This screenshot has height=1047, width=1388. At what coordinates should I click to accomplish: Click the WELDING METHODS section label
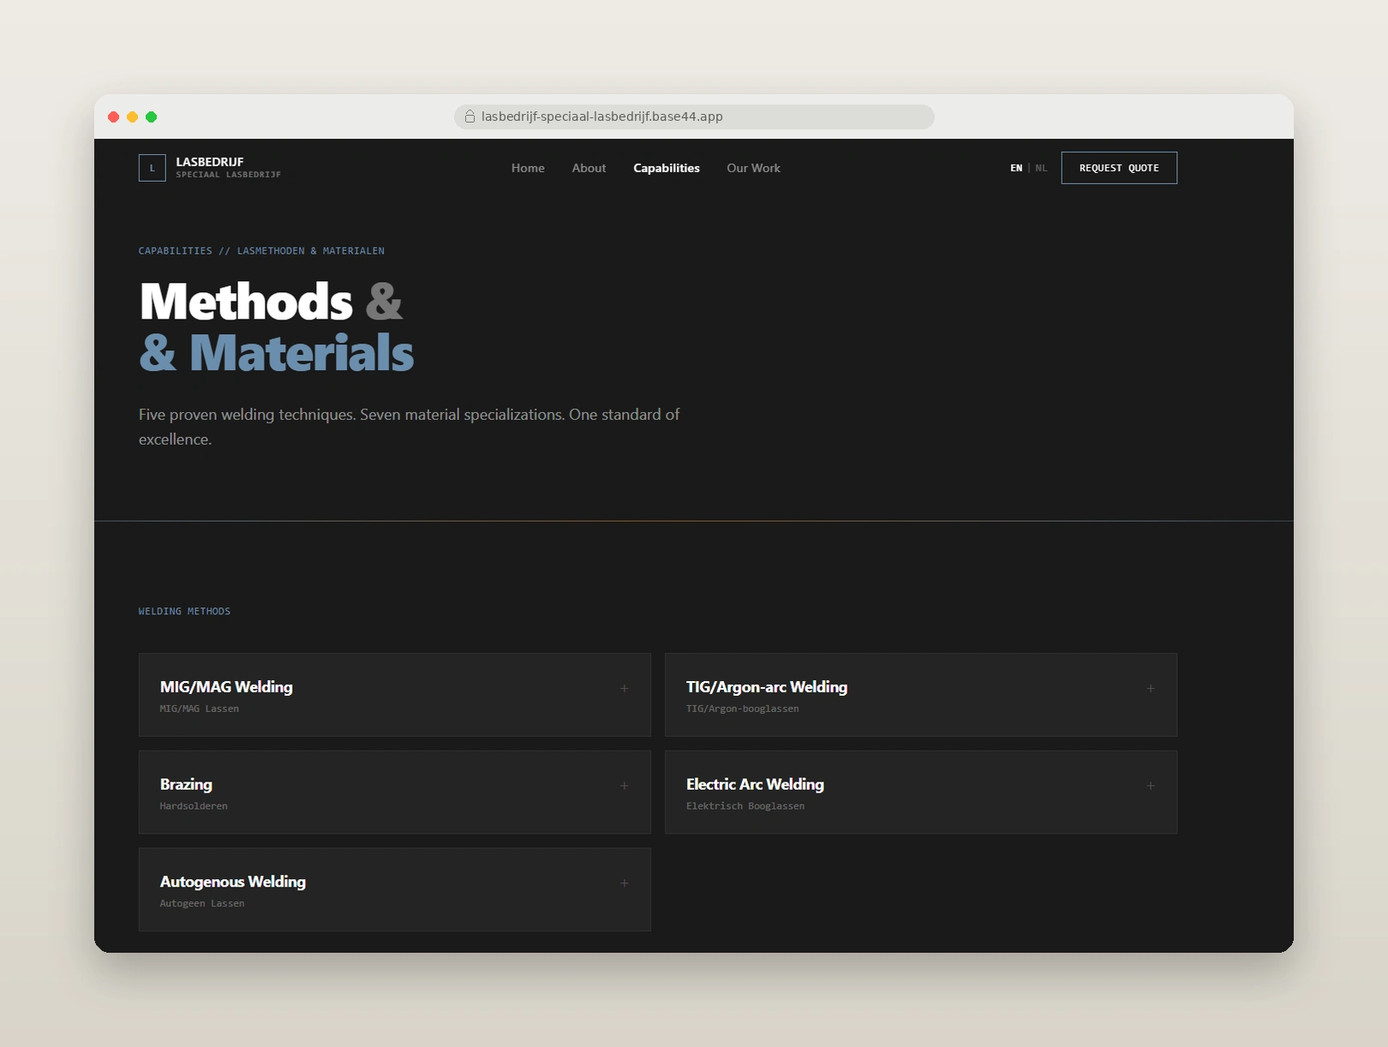[x=184, y=611]
